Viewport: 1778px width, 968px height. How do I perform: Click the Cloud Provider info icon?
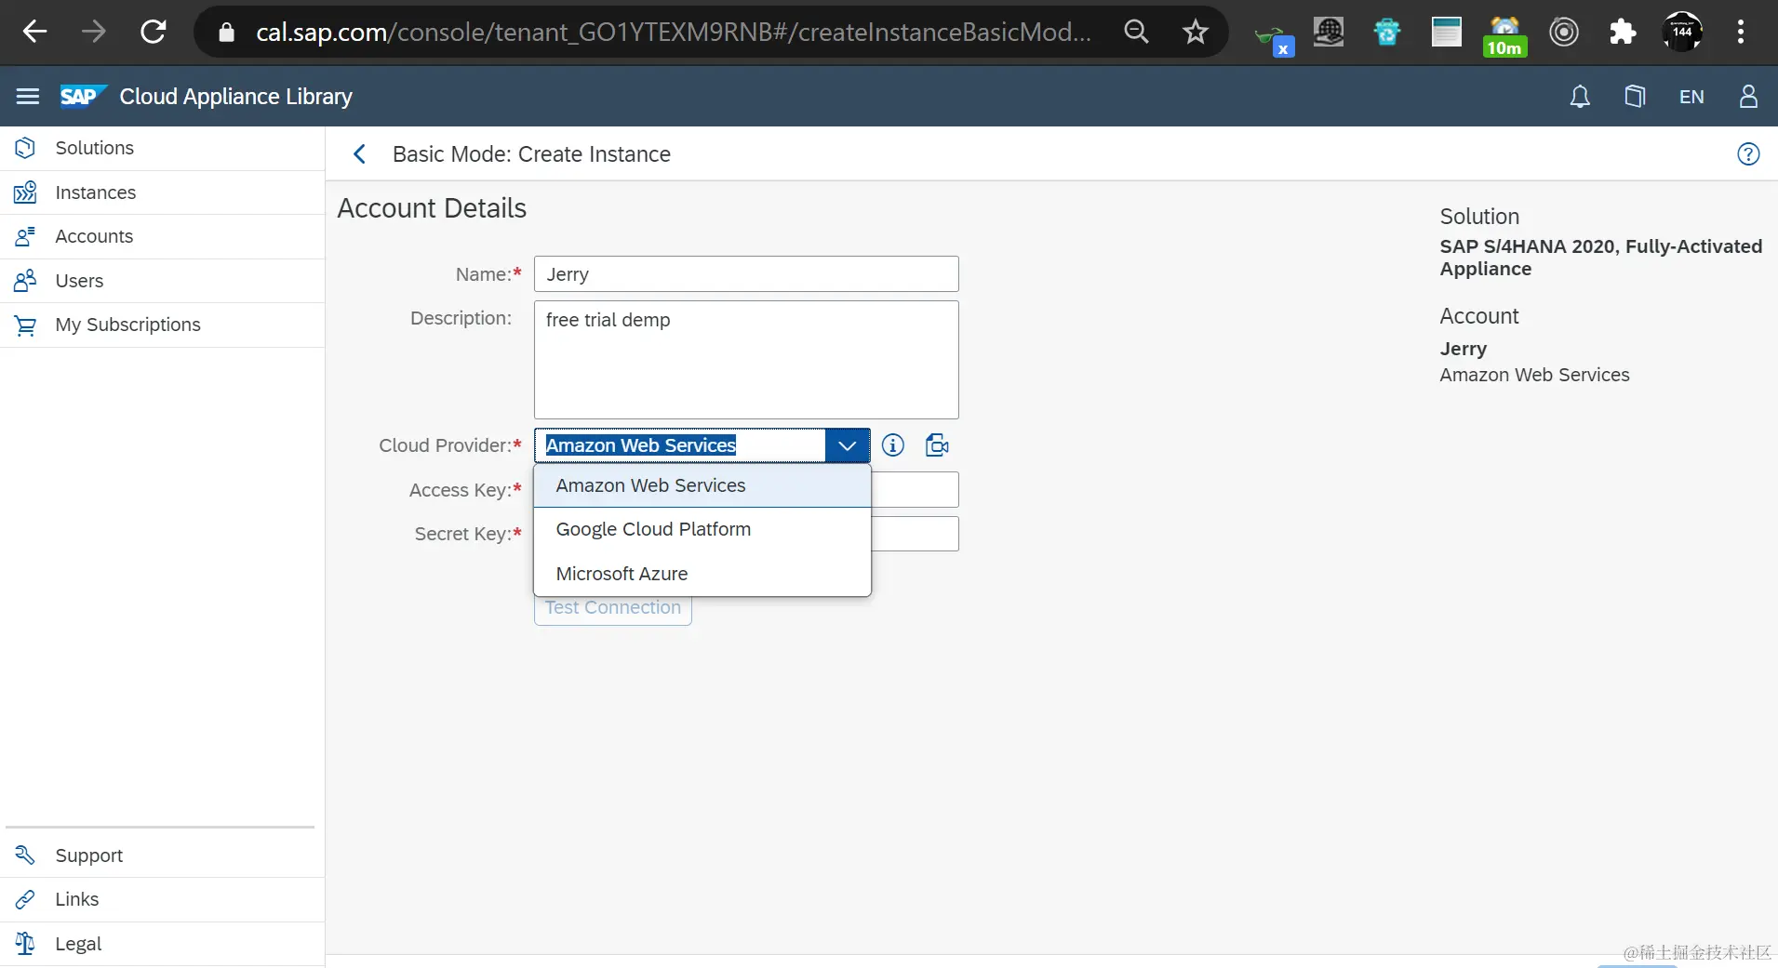pos(893,445)
